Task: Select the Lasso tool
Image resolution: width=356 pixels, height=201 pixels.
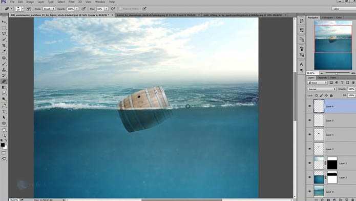Action: tap(4, 34)
